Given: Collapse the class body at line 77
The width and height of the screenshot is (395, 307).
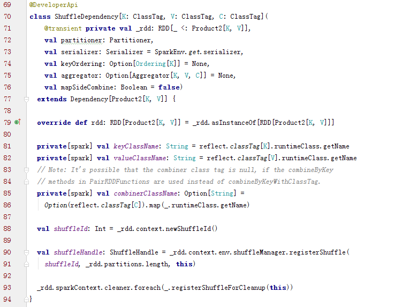Looking at the screenshot, I should pos(26,99).
